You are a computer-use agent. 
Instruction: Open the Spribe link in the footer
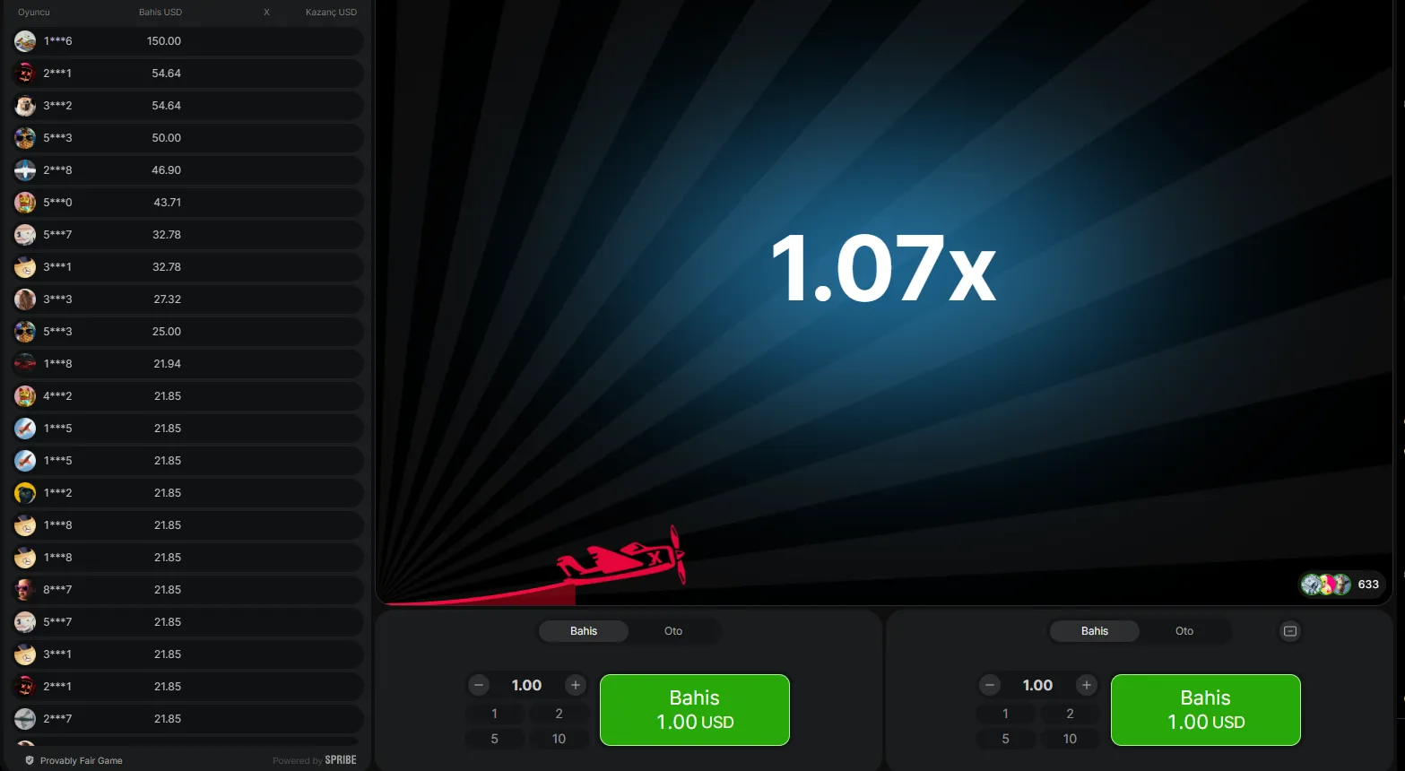pos(340,760)
